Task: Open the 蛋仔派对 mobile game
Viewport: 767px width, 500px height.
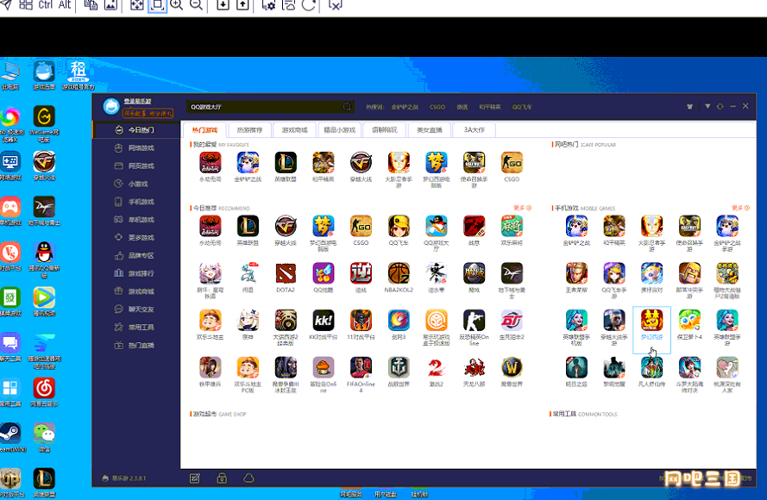Action: [x=652, y=273]
